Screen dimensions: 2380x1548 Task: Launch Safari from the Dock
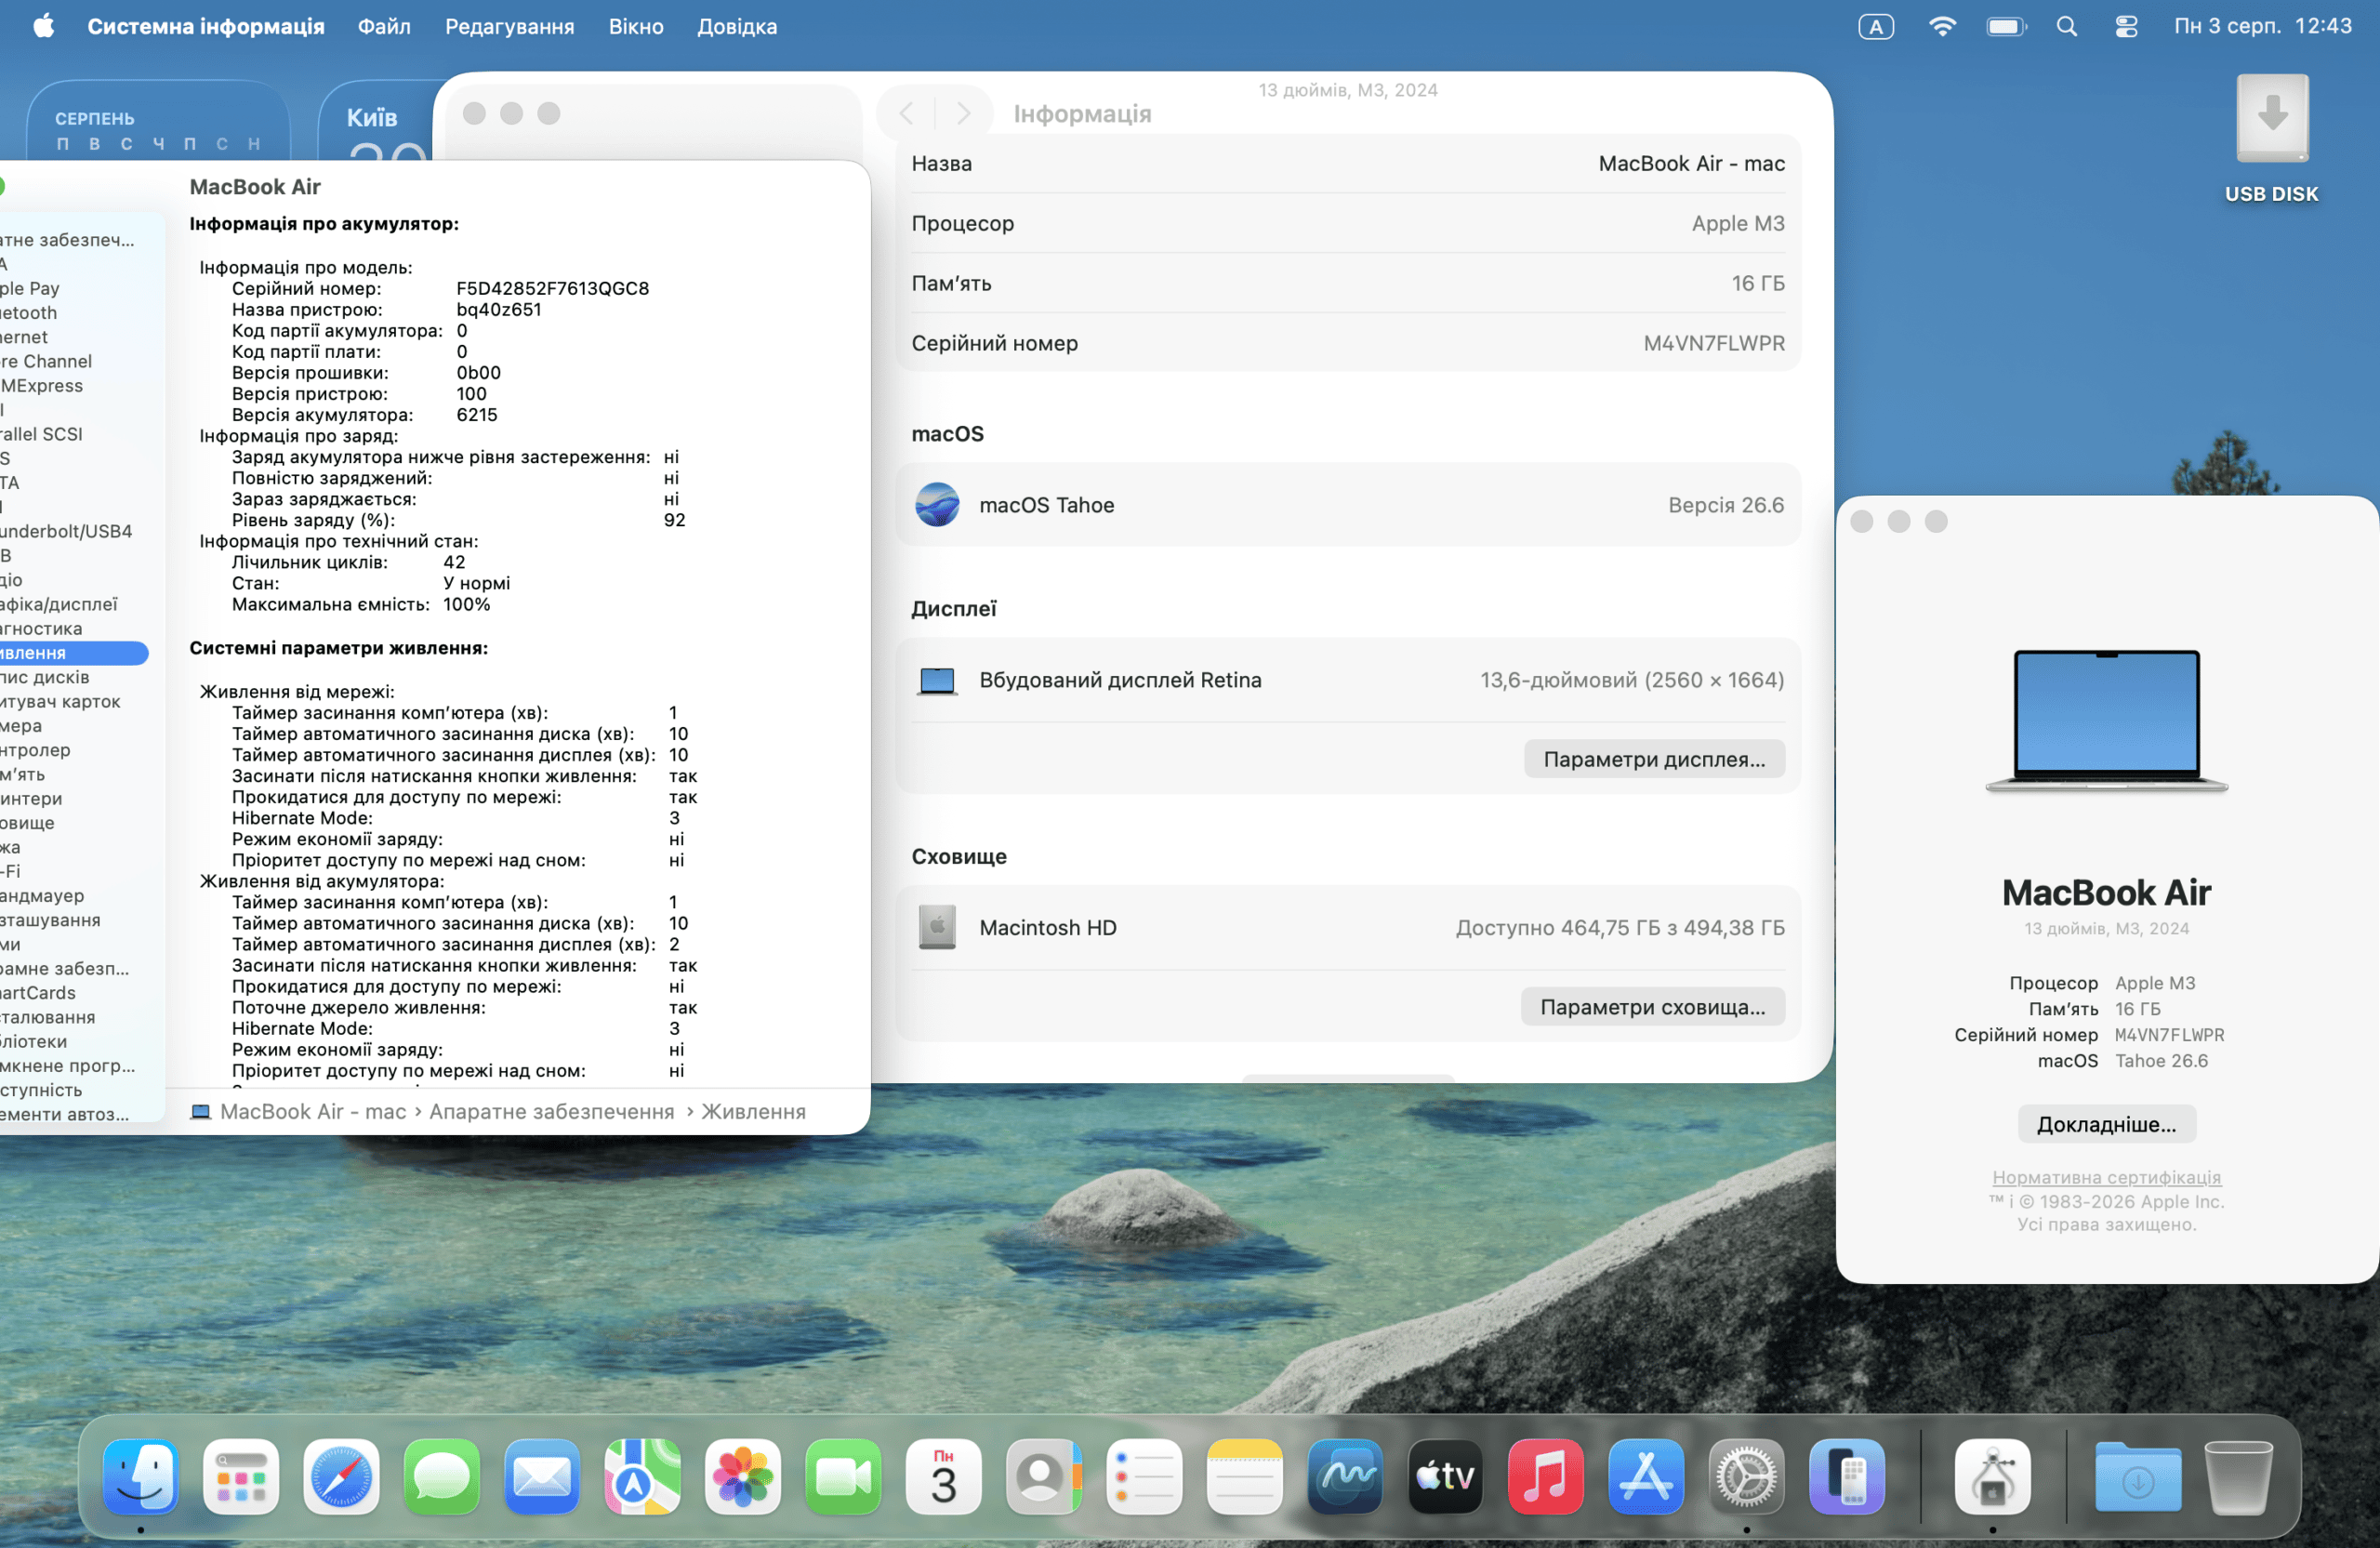coord(342,1476)
